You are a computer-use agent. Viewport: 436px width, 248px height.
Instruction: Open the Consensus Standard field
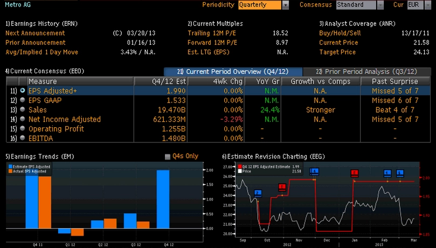[356, 5]
